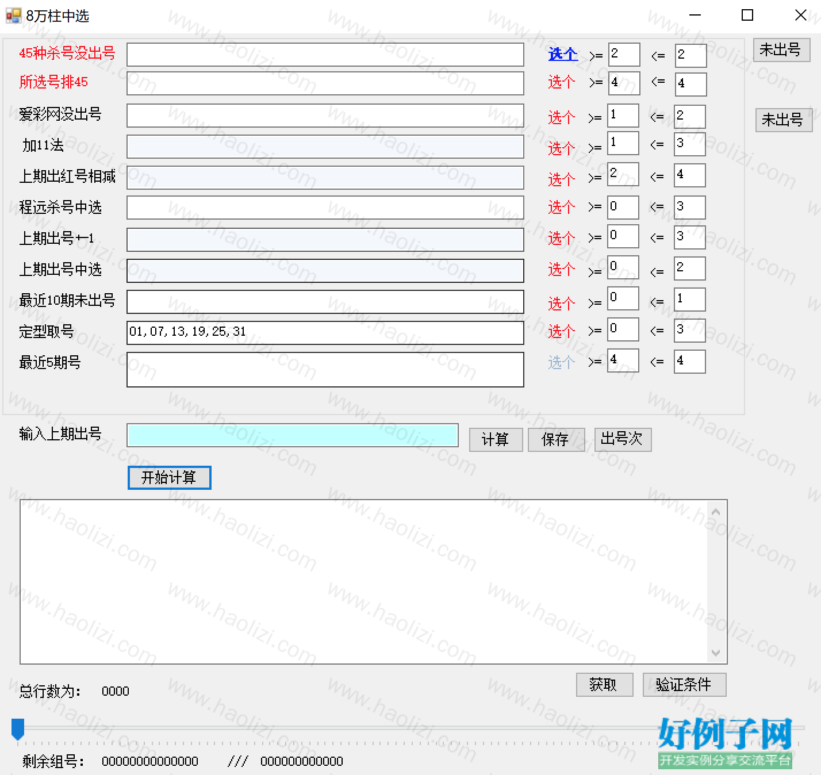
Task: Minimize the 8万柱中选 window
Action: [x=695, y=16]
